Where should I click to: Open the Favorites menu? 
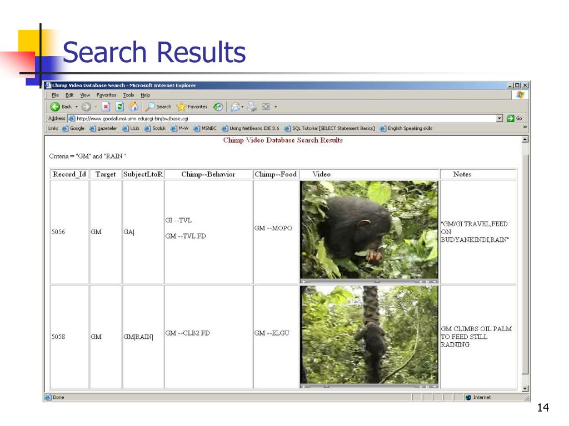point(106,95)
